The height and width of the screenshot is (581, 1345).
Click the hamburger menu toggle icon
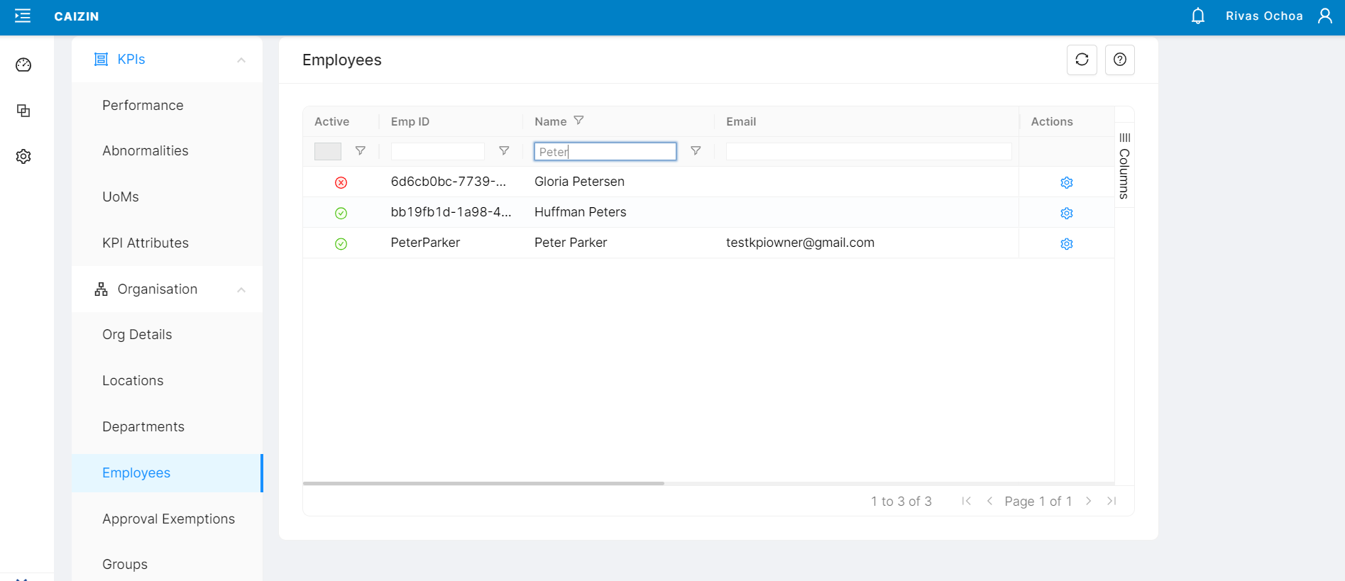coord(23,16)
